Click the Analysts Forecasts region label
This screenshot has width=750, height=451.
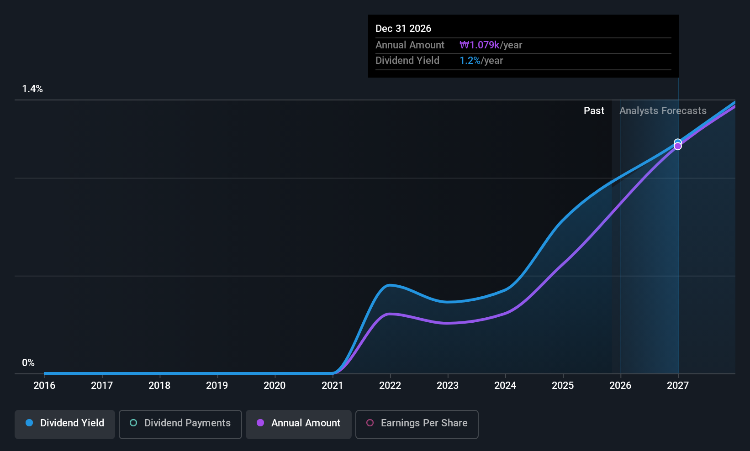663,111
